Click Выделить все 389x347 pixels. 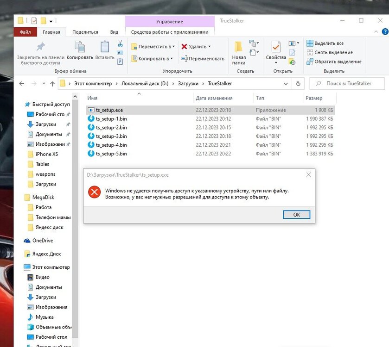pos(325,43)
